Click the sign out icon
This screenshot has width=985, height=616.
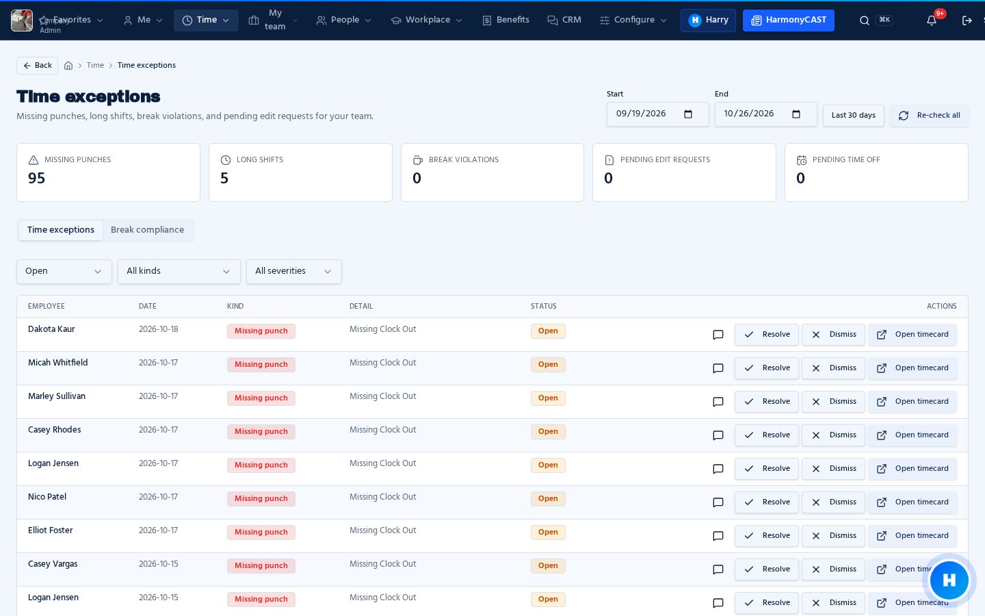pos(967,21)
